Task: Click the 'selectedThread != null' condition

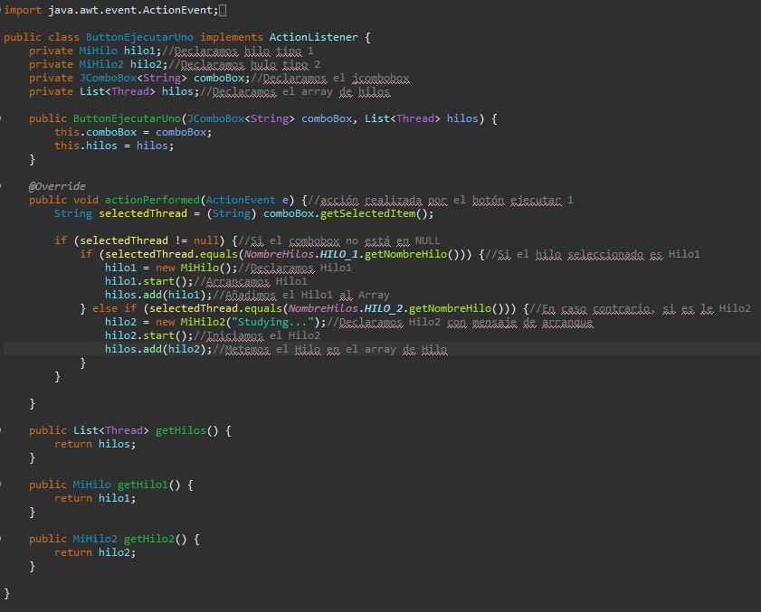Action: point(148,240)
